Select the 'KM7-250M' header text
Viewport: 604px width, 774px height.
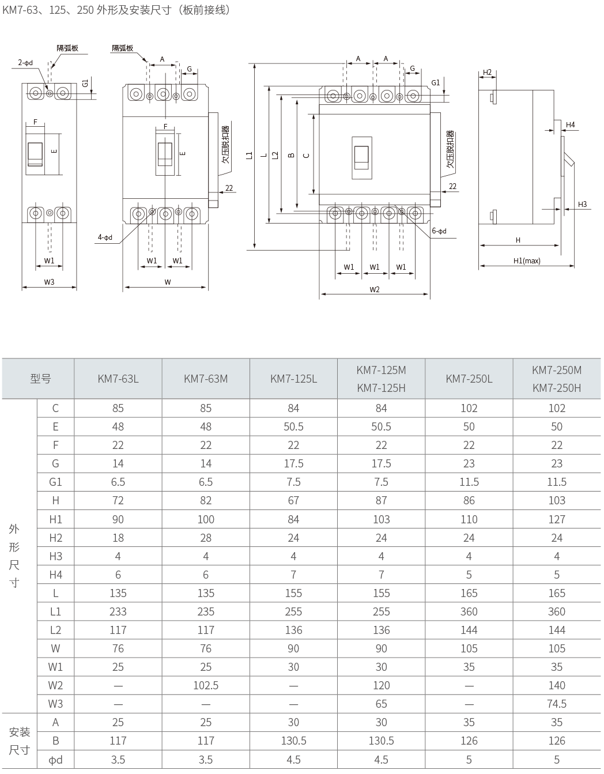[557, 369]
